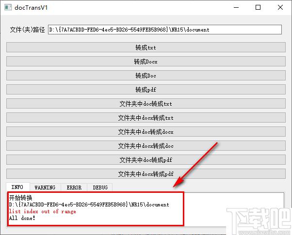Click the docTransV1 app icon in title bar
Viewport: 292px width, 235px height.
8,7
